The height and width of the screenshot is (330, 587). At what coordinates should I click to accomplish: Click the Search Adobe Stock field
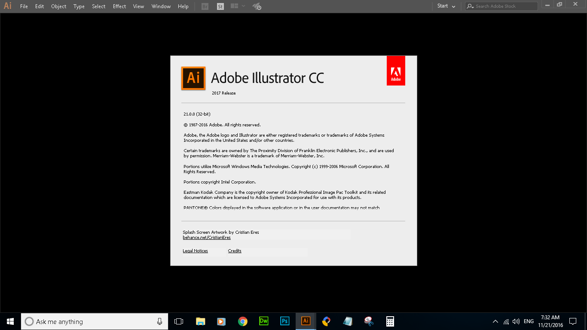(x=501, y=6)
